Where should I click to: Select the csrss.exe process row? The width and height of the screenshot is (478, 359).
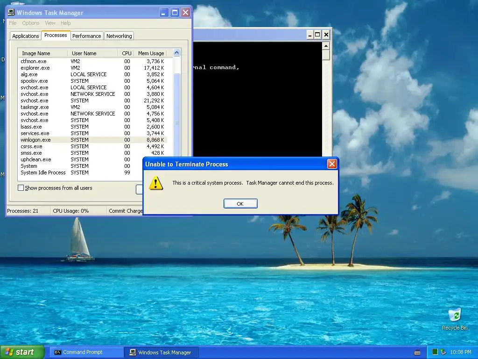click(x=92, y=146)
